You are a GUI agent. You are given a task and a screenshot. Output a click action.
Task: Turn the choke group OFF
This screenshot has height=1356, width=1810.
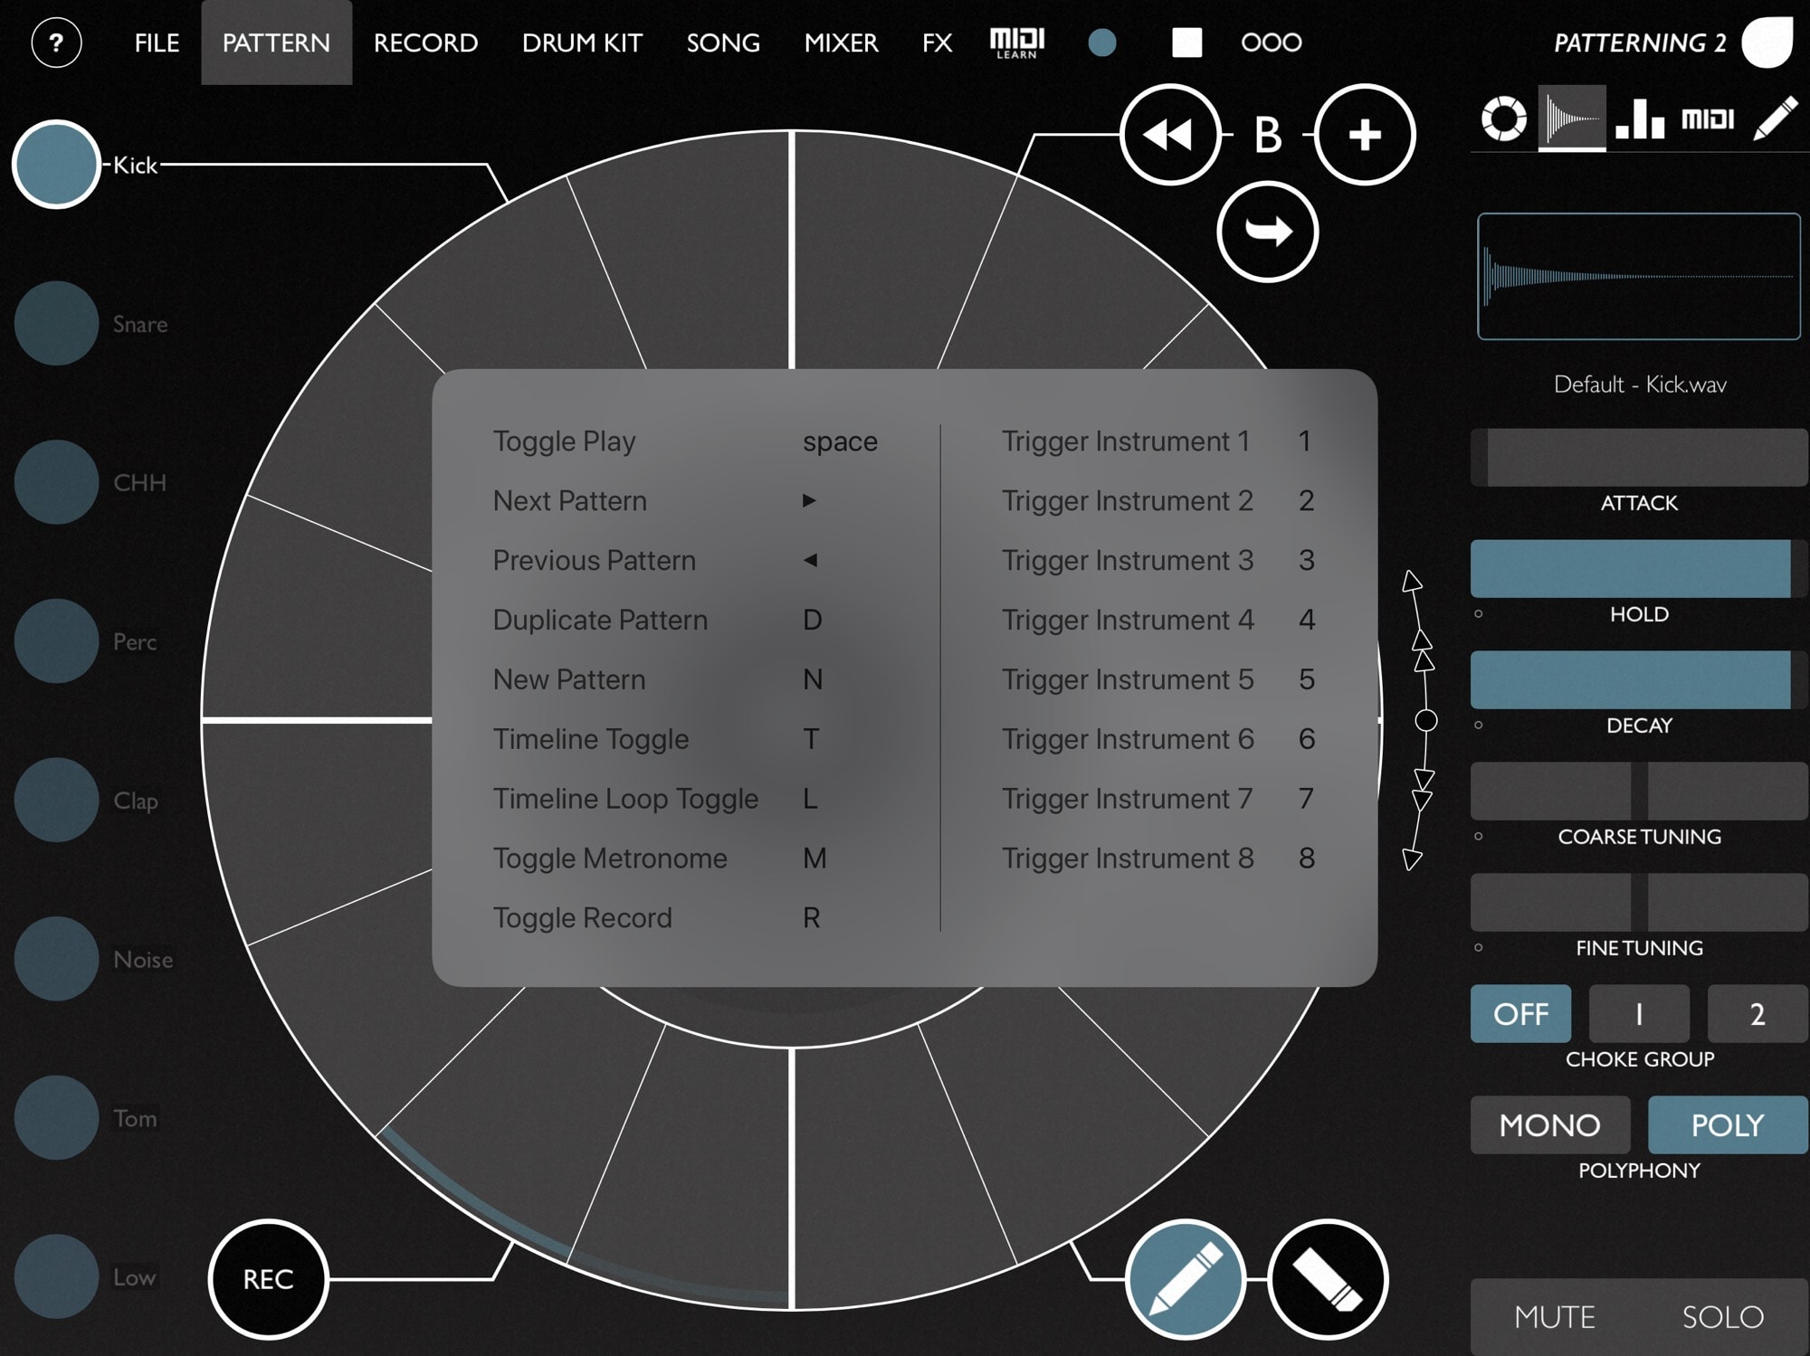[x=1520, y=1013]
